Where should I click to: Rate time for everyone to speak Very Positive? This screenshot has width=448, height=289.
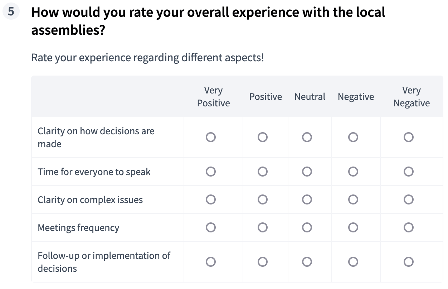pos(211,172)
